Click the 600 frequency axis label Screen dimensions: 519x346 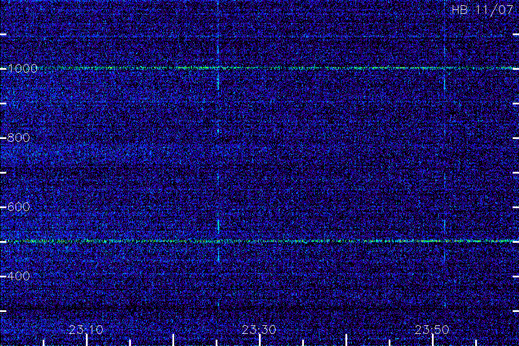(x=18, y=207)
